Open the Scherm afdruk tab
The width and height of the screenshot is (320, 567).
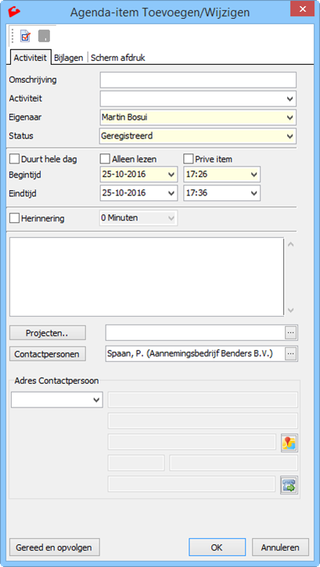(x=118, y=58)
